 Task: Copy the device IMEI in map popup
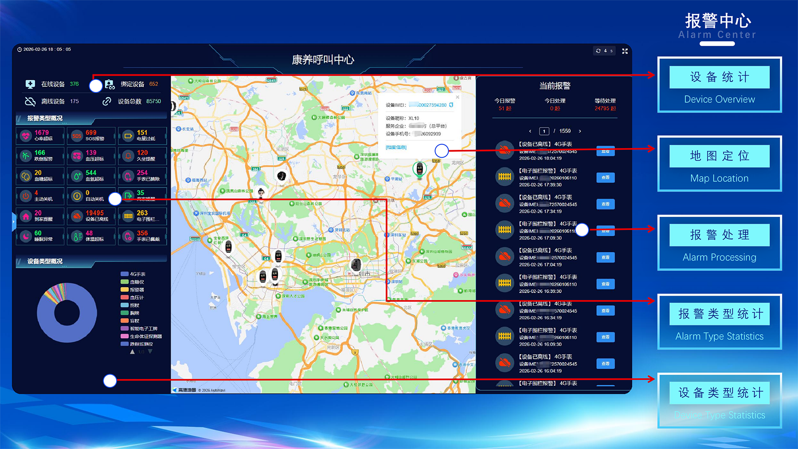[451, 105]
